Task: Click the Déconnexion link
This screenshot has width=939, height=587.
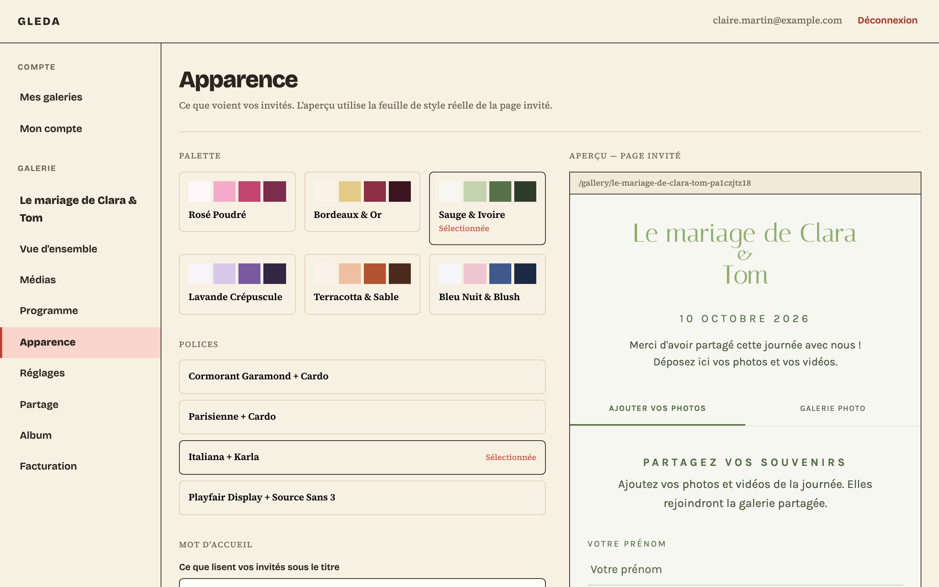Action: (887, 20)
